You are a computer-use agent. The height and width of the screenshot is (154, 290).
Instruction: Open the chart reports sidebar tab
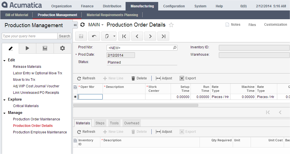[x=45, y=48]
